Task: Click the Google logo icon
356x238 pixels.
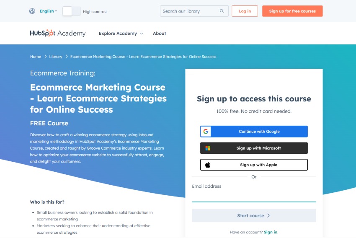Action: [206, 132]
